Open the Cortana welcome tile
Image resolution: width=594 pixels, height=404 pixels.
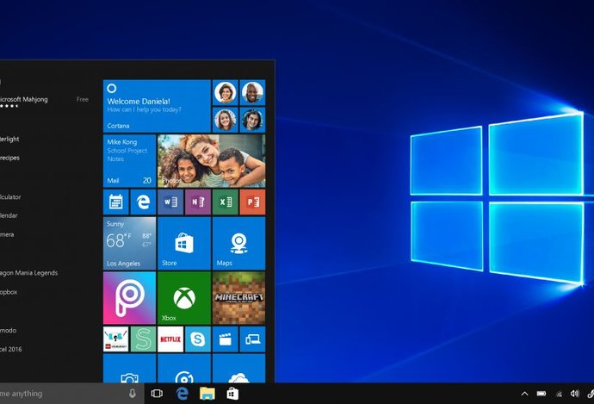(x=157, y=104)
